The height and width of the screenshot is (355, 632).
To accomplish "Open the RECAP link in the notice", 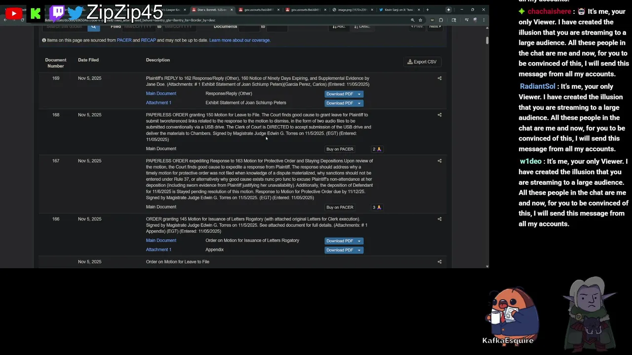I will point(148,40).
